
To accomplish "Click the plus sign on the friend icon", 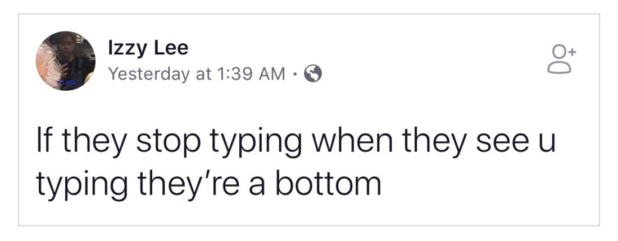I will tap(572, 51).
